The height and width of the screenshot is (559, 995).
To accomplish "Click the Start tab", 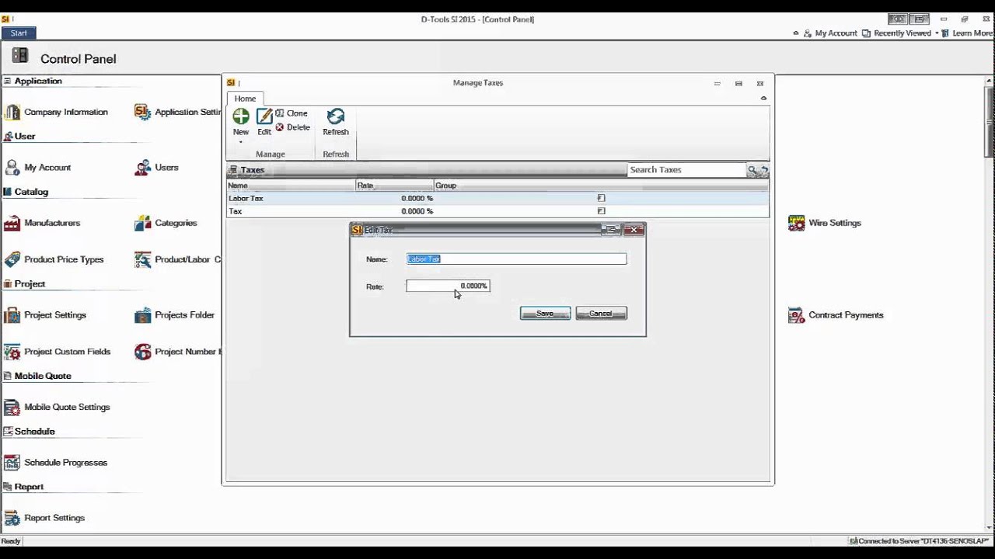I will click(x=19, y=33).
